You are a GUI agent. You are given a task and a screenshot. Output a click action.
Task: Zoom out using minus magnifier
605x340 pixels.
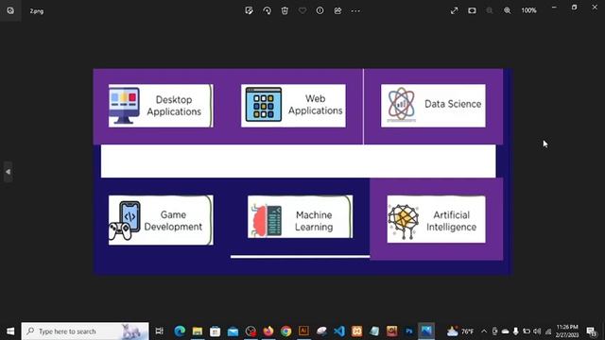(490, 10)
